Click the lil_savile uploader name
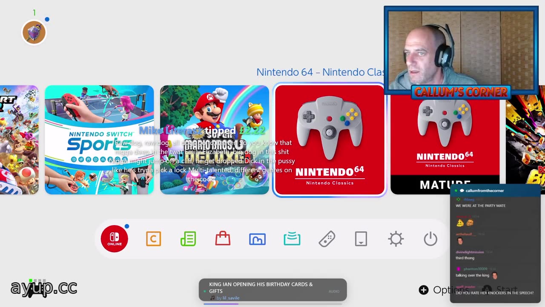The width and height of the screenshot is (545, 307). coord(231,298)
